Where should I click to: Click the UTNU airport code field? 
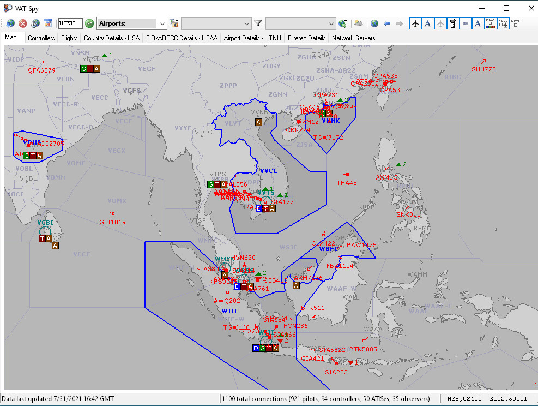tap(70, 23)
